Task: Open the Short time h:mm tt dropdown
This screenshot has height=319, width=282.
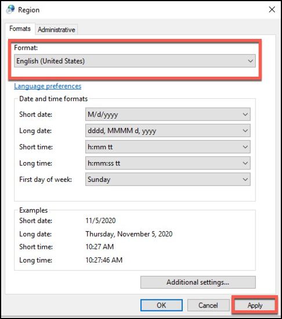Action: (168, 147)
